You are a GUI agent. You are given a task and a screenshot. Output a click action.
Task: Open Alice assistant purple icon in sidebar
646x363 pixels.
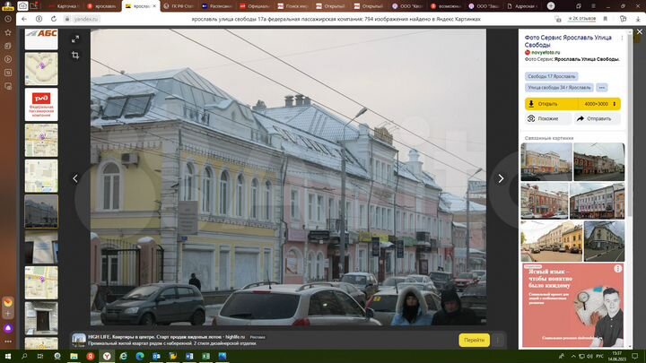pyautogui.click(x=8, y=328)
